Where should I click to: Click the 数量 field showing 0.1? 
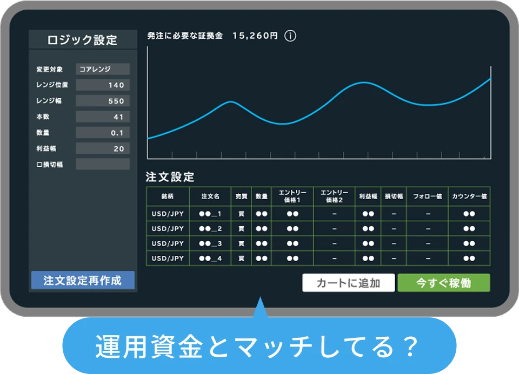103,132
